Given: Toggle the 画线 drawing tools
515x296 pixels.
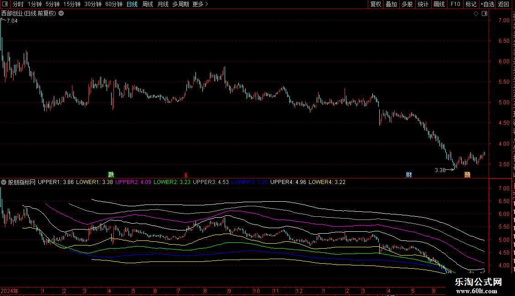Looking at the screenshot, I should click(439, 4).
